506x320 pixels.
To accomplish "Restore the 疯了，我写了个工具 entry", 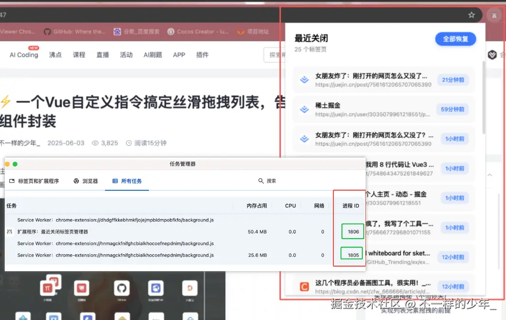I will (420, 228).
